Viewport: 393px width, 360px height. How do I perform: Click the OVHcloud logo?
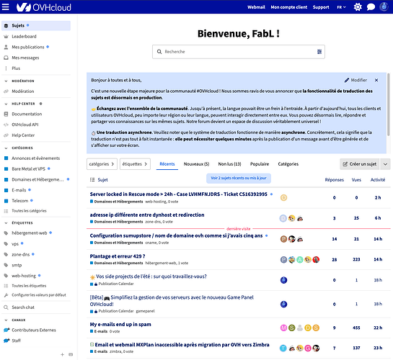coord(44,7)
